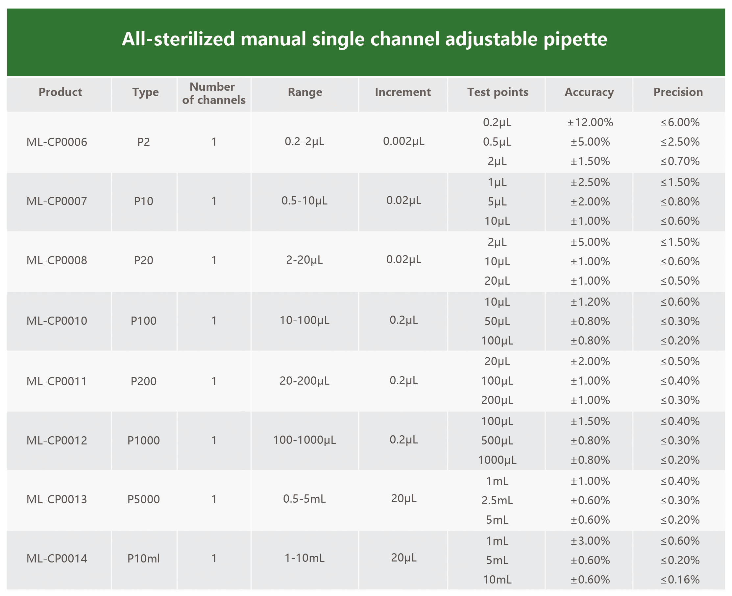Click the P10ml type cell
732x596 pixels.
coord(143,559)
